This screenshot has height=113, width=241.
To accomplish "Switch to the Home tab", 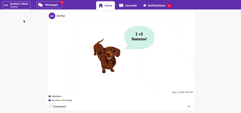I will (x=105, y=5).
